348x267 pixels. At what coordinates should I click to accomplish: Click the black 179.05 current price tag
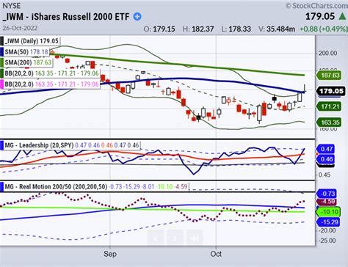331,91
